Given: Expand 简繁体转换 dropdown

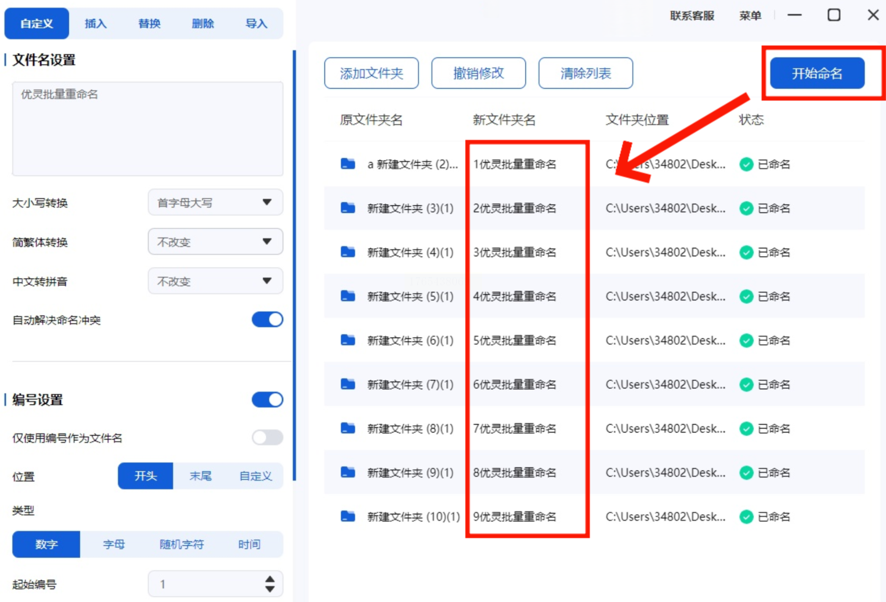Looking at the screenshot, I should pyautogui.click(x=215, y=241).
